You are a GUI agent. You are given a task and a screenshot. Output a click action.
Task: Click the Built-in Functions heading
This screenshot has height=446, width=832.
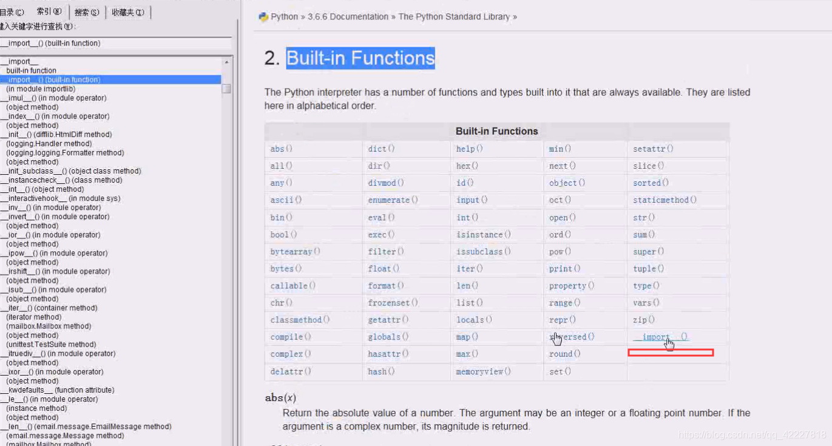[x=360, y=58]
